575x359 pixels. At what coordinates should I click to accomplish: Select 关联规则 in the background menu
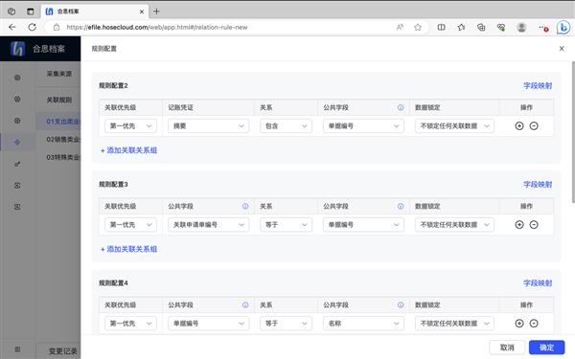point(59,100)
